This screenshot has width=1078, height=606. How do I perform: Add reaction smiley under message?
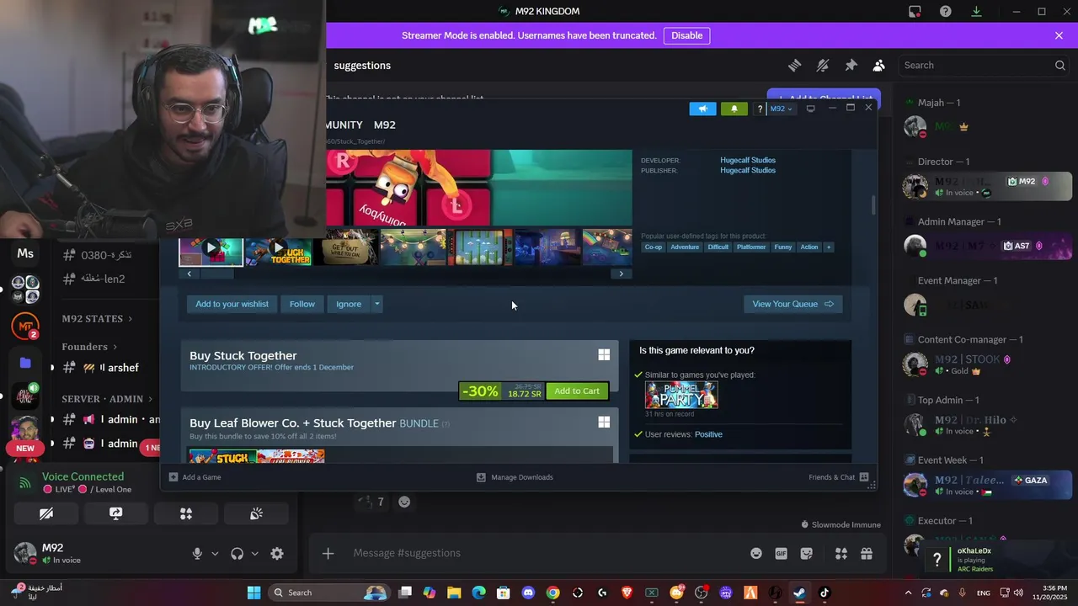click(404, 502)
